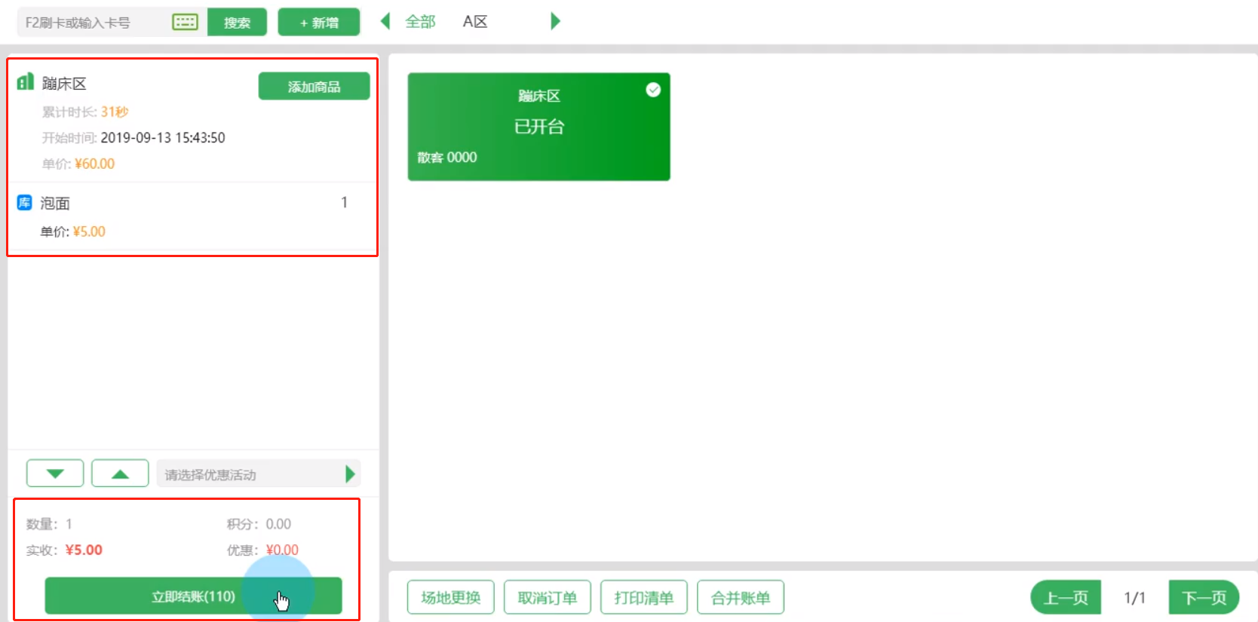This screenshot has width=1258, height=622.
Task: Click the 场地更换 button
Action: pos(451,598)
